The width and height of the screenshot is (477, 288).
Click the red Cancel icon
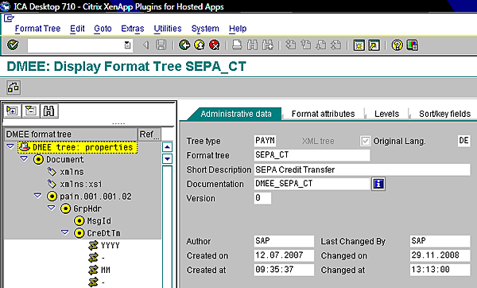click(215, 45)
